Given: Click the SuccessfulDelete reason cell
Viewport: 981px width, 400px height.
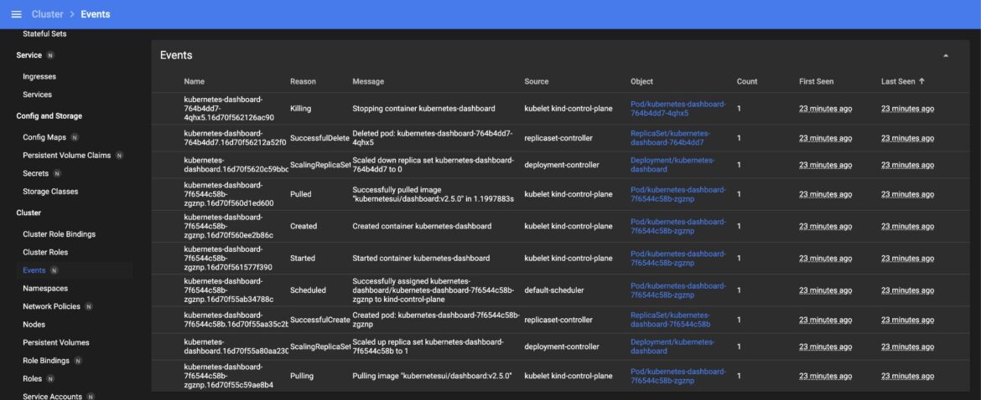Looking at the screenshot, I should click(319, 138).
